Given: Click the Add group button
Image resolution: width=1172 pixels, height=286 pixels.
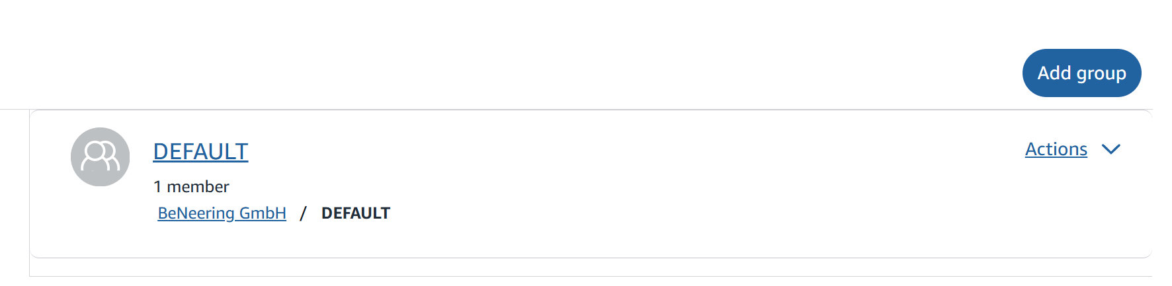Looking at the screenshot, I should tap(1081, 73).
